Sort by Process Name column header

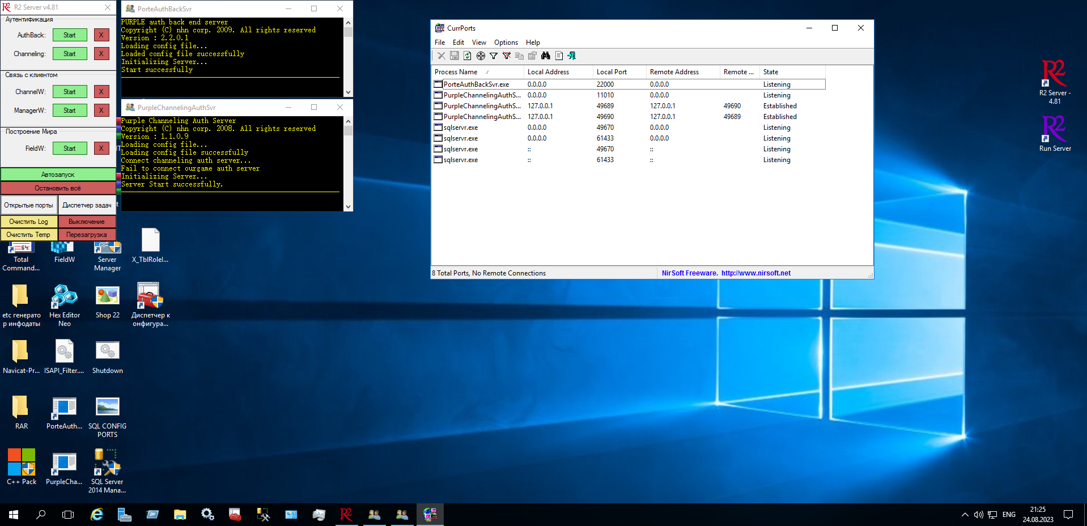click(478, 72)
